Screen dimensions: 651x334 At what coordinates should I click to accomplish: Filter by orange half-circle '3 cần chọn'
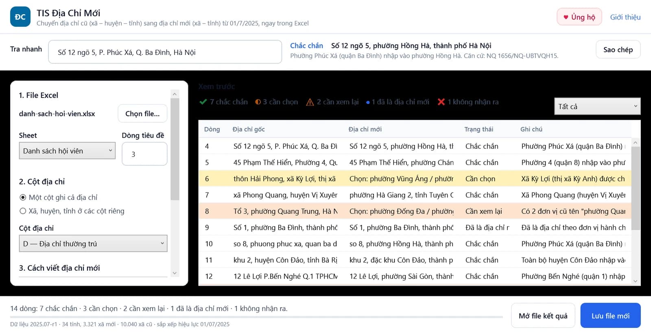[276, 102]
